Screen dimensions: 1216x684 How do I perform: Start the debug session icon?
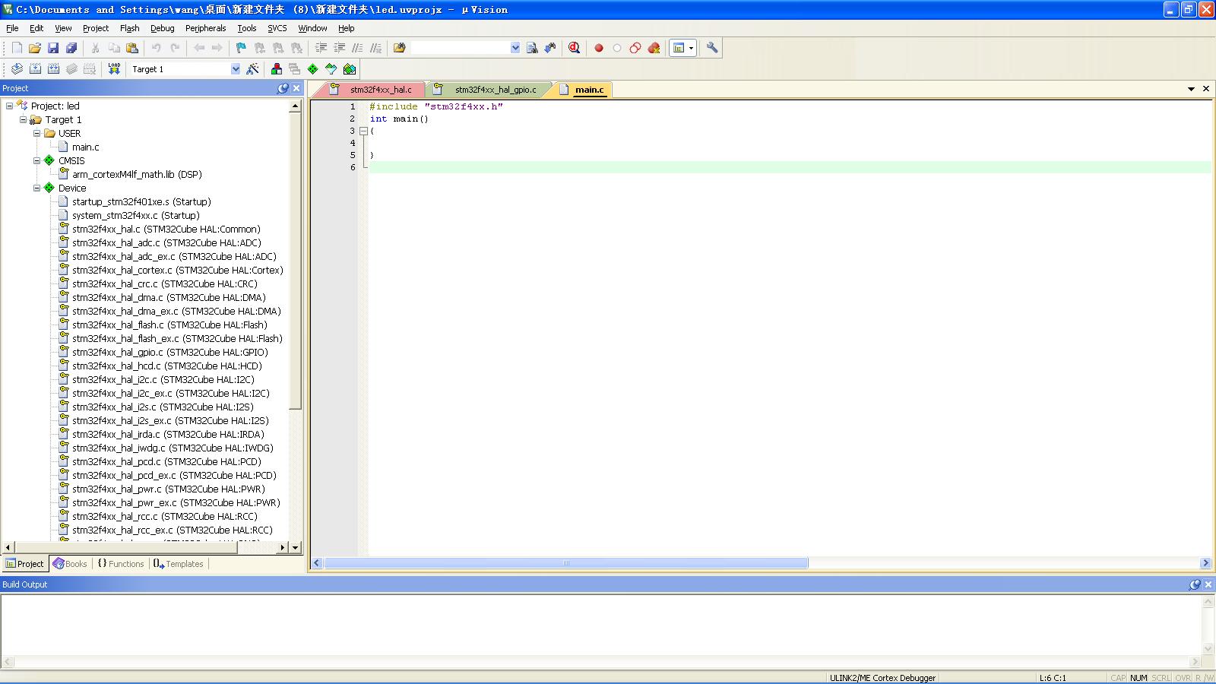[575, 48]
